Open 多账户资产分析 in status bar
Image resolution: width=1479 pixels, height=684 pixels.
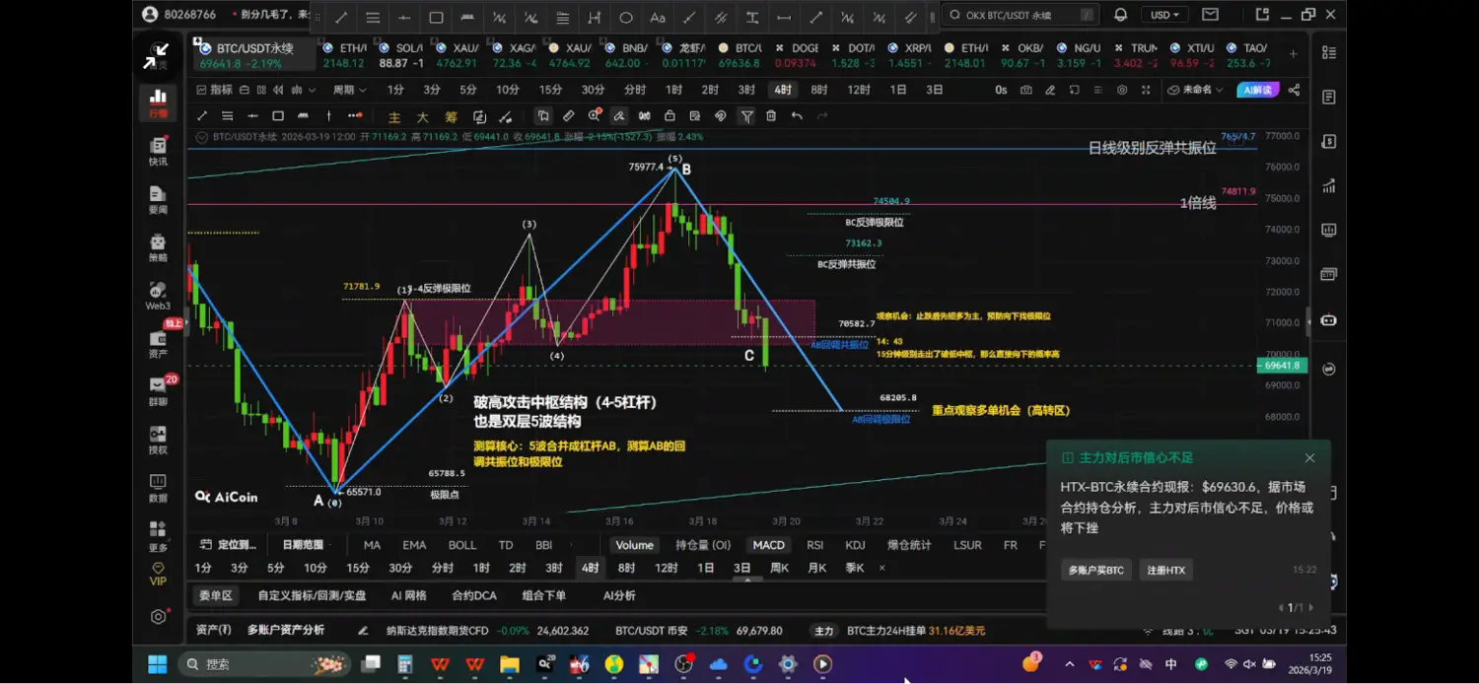click(286, 630)
